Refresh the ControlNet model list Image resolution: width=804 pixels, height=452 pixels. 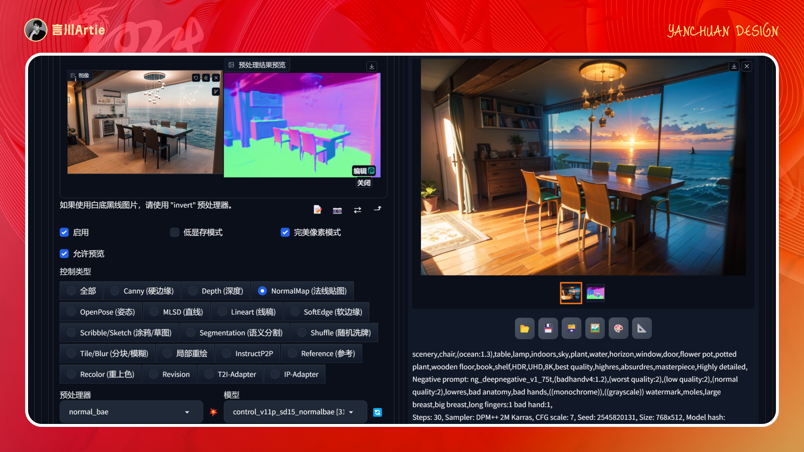click(377, 412)
